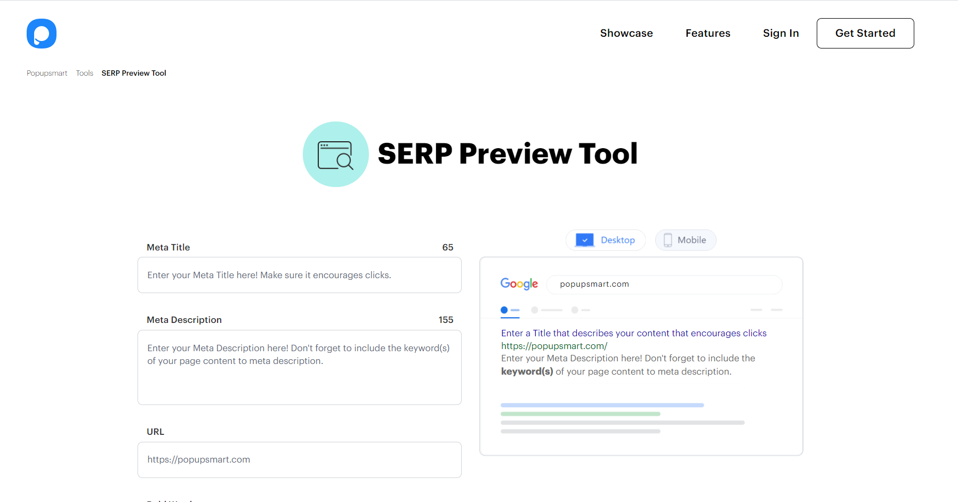
Task: Click the Google logo in preview
Action: (x=519, y=284)
